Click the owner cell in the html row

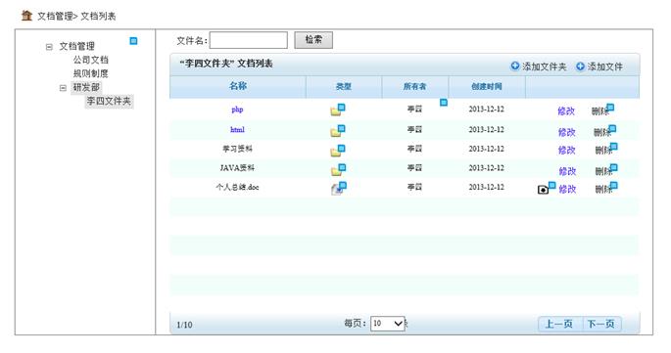pyautogui.click(x=414, y=129)
